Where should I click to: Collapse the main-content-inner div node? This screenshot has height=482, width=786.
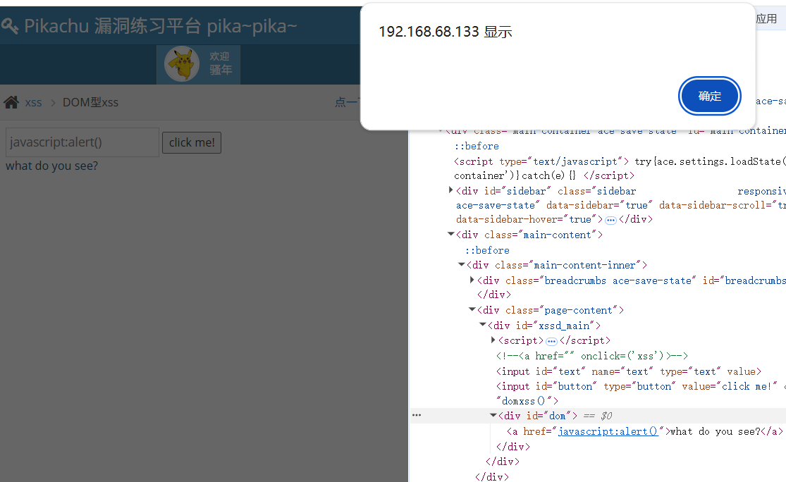coord(461,264)
